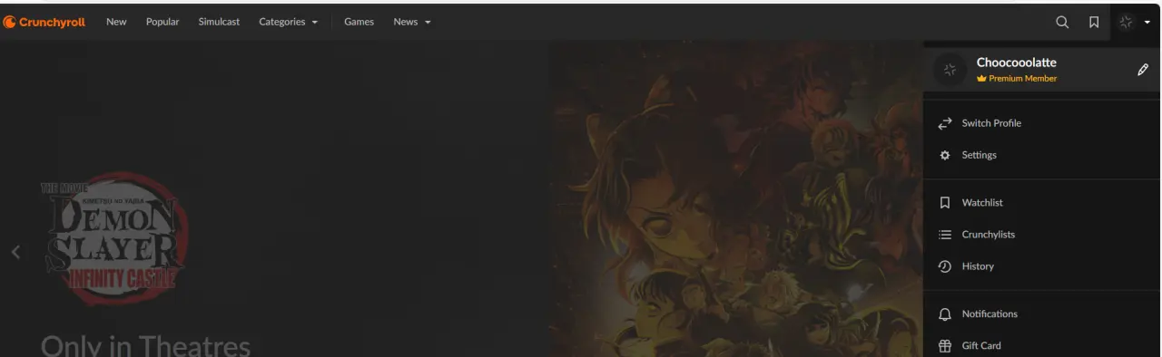Click the Premium Member label
This screenshot has height=357, width=1162.
[x=1023, y=79]
